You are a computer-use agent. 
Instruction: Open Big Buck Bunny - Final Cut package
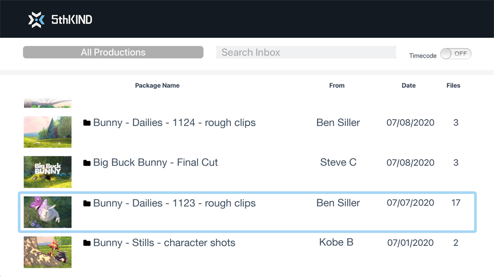pos(155,163)
